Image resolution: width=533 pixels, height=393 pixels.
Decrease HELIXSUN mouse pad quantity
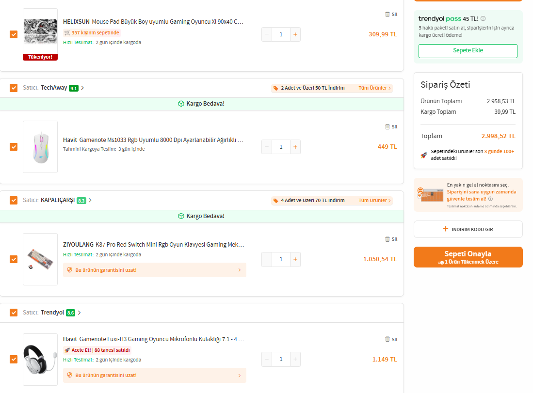[x=267, y=34]
